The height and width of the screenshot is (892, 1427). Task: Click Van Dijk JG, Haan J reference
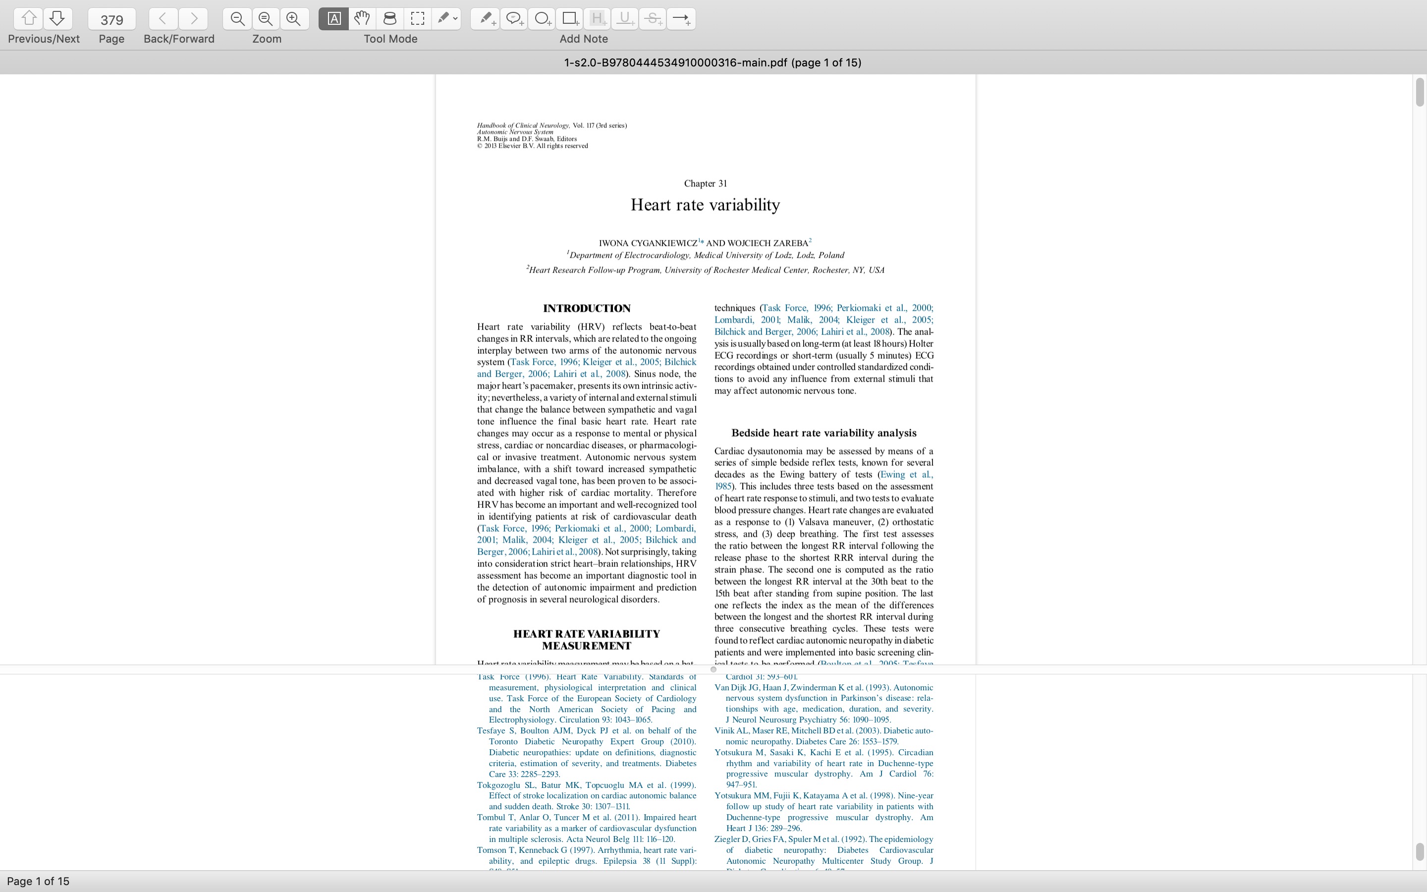pyautogui.click(x=824, y=703)
